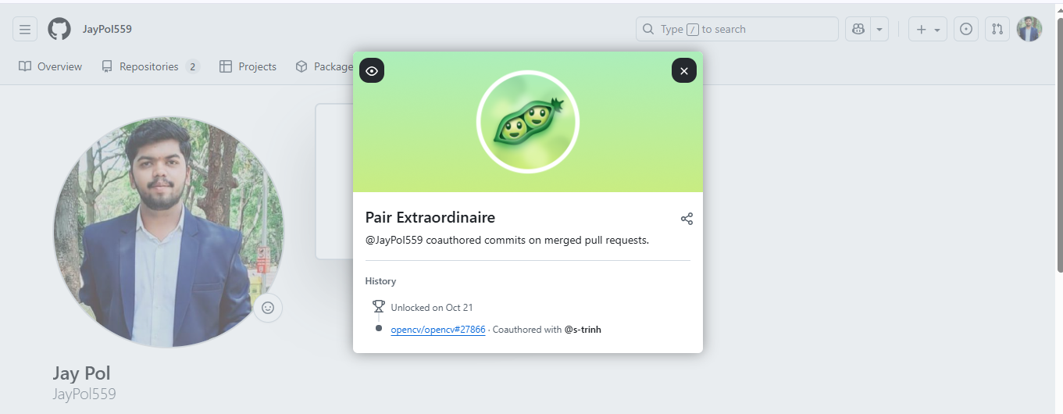Toggle achievement visibility eye icon
1063x414 pixels.
point(372,71)
